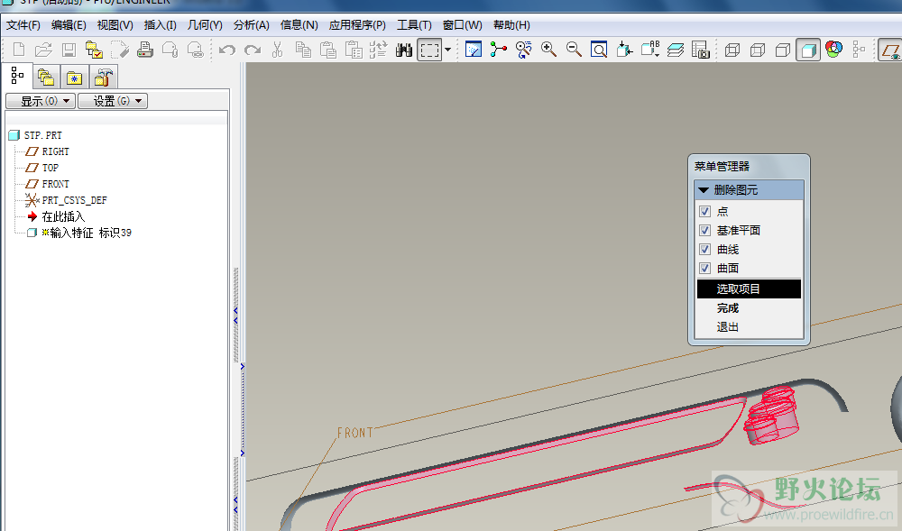Open Paste Special icon

tap(354, 50)
